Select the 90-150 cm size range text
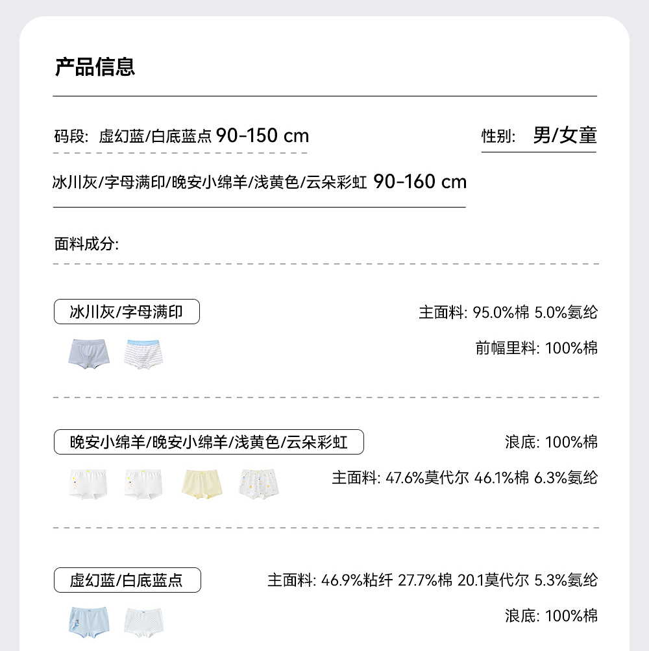Viewport: 649px width, 651px height. [x=262, y=136]
